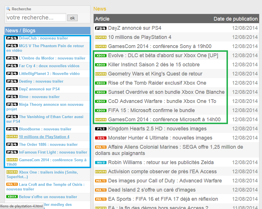Open The Vanishing of Ethan Carter link
This screenshot has width=262, height=209.
click(45, 119)
